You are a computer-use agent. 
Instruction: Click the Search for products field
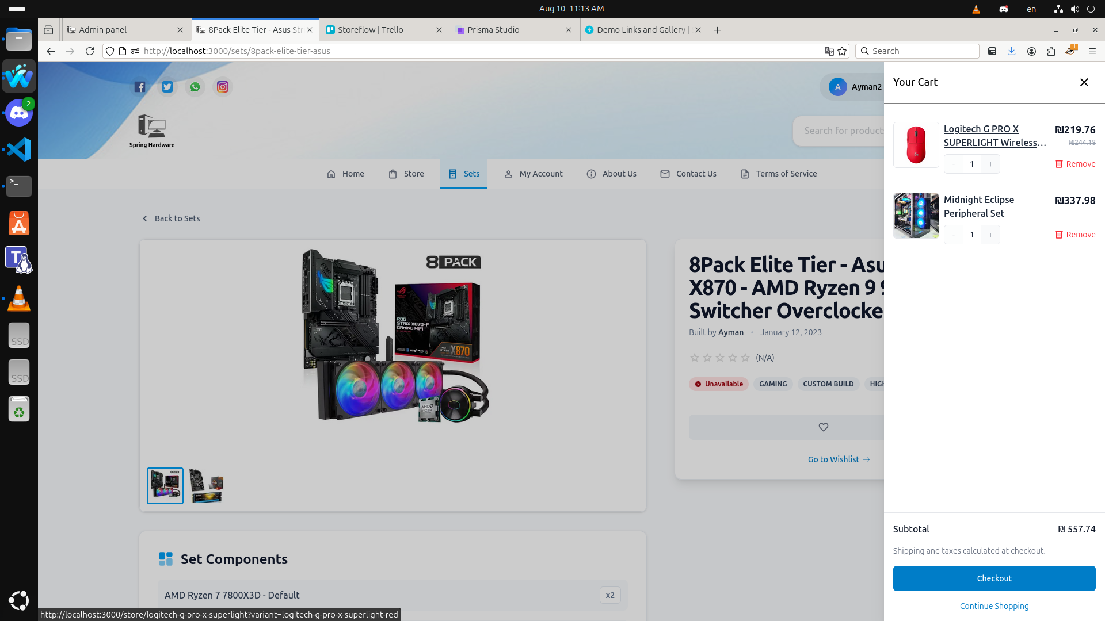click(x=839, y=131)
